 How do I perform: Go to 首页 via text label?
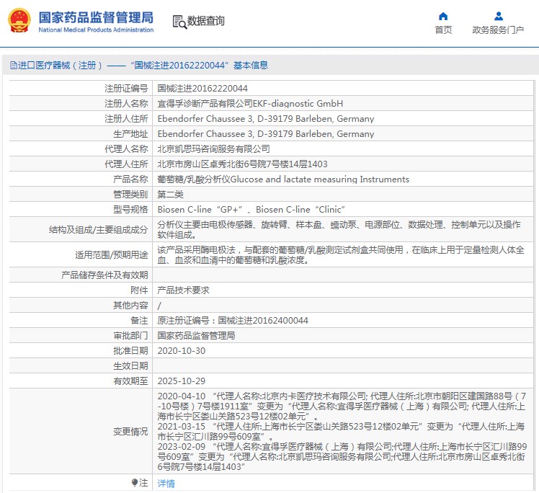[x=443, y=30]
